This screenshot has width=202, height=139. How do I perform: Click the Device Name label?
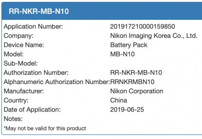(x=24, y=45)
